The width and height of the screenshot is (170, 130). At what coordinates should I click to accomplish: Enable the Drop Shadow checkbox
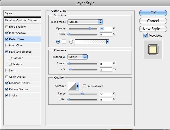tap(7, 27)
